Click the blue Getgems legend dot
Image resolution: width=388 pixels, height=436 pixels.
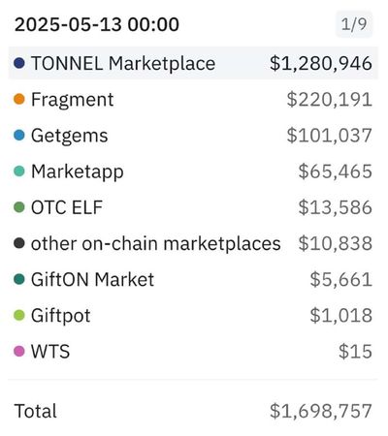click(x=19, y=135)
